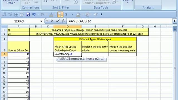Open the Redo history dropdown arrow

(x=46, y=14)
